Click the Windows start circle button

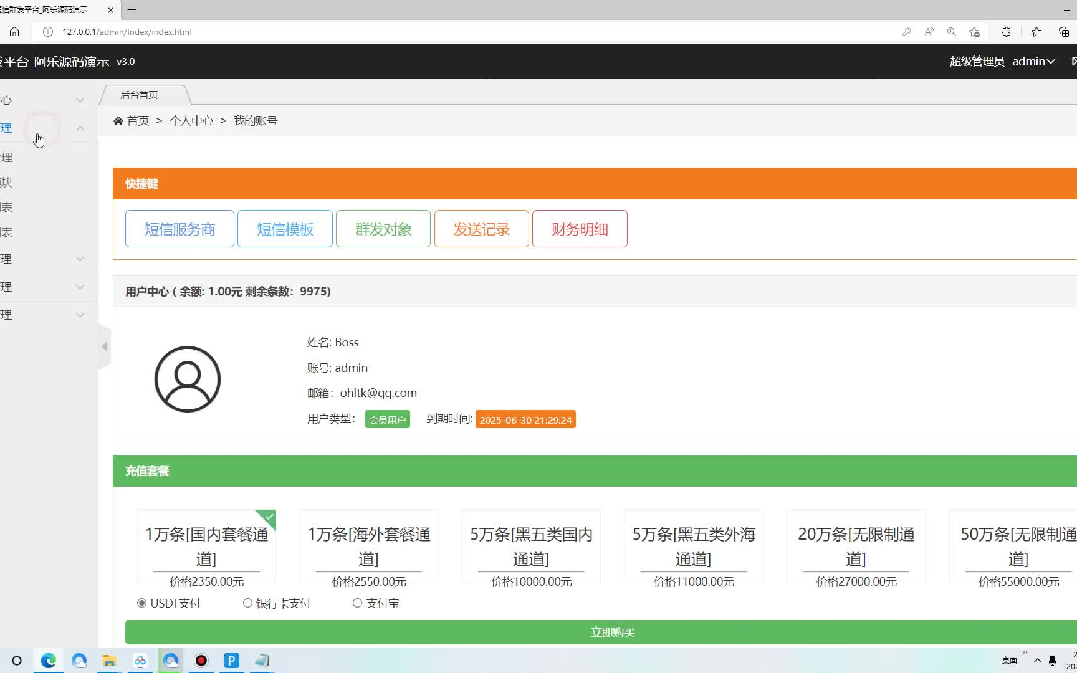(x=17, y=661)
